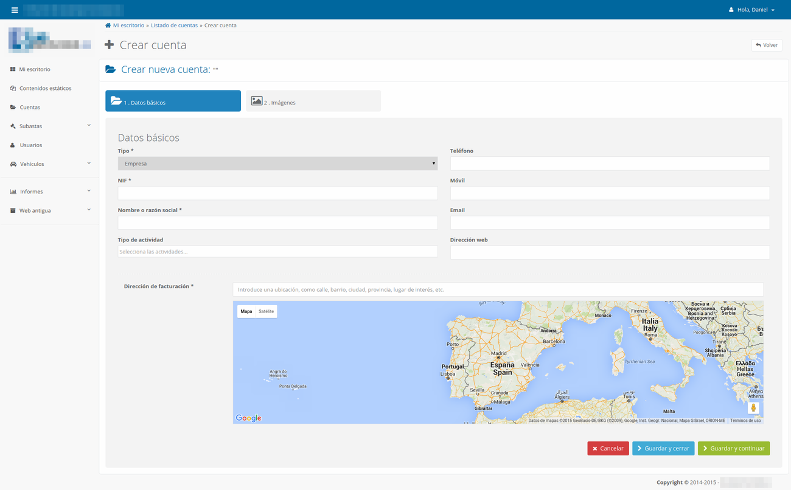This screenshot has height=490, width=791.
Task: Focus the NIF input field
Action: [277, 193]
